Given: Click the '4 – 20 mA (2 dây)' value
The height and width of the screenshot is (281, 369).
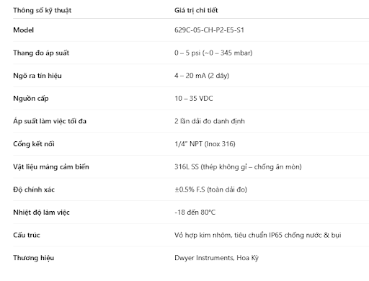Looking at the screenshot, I should (202, 76).
